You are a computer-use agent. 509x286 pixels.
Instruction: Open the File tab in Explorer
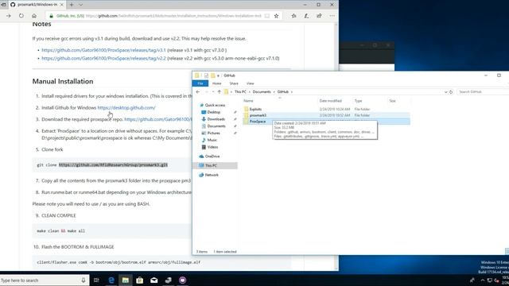pos(200,83)
